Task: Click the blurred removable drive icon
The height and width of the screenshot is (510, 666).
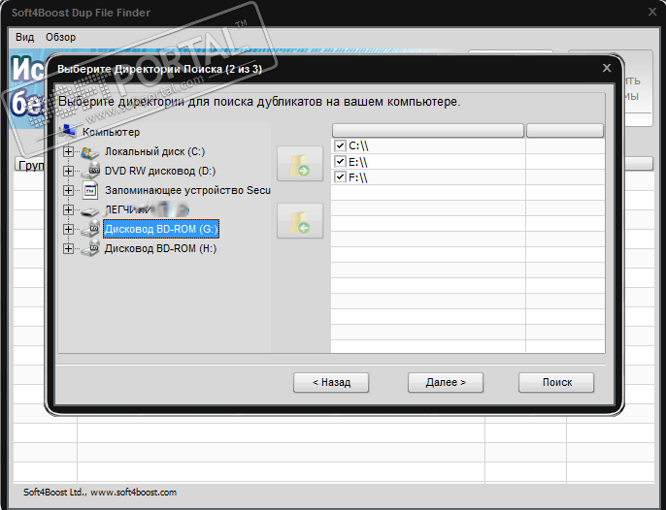Action: [89, 210]
